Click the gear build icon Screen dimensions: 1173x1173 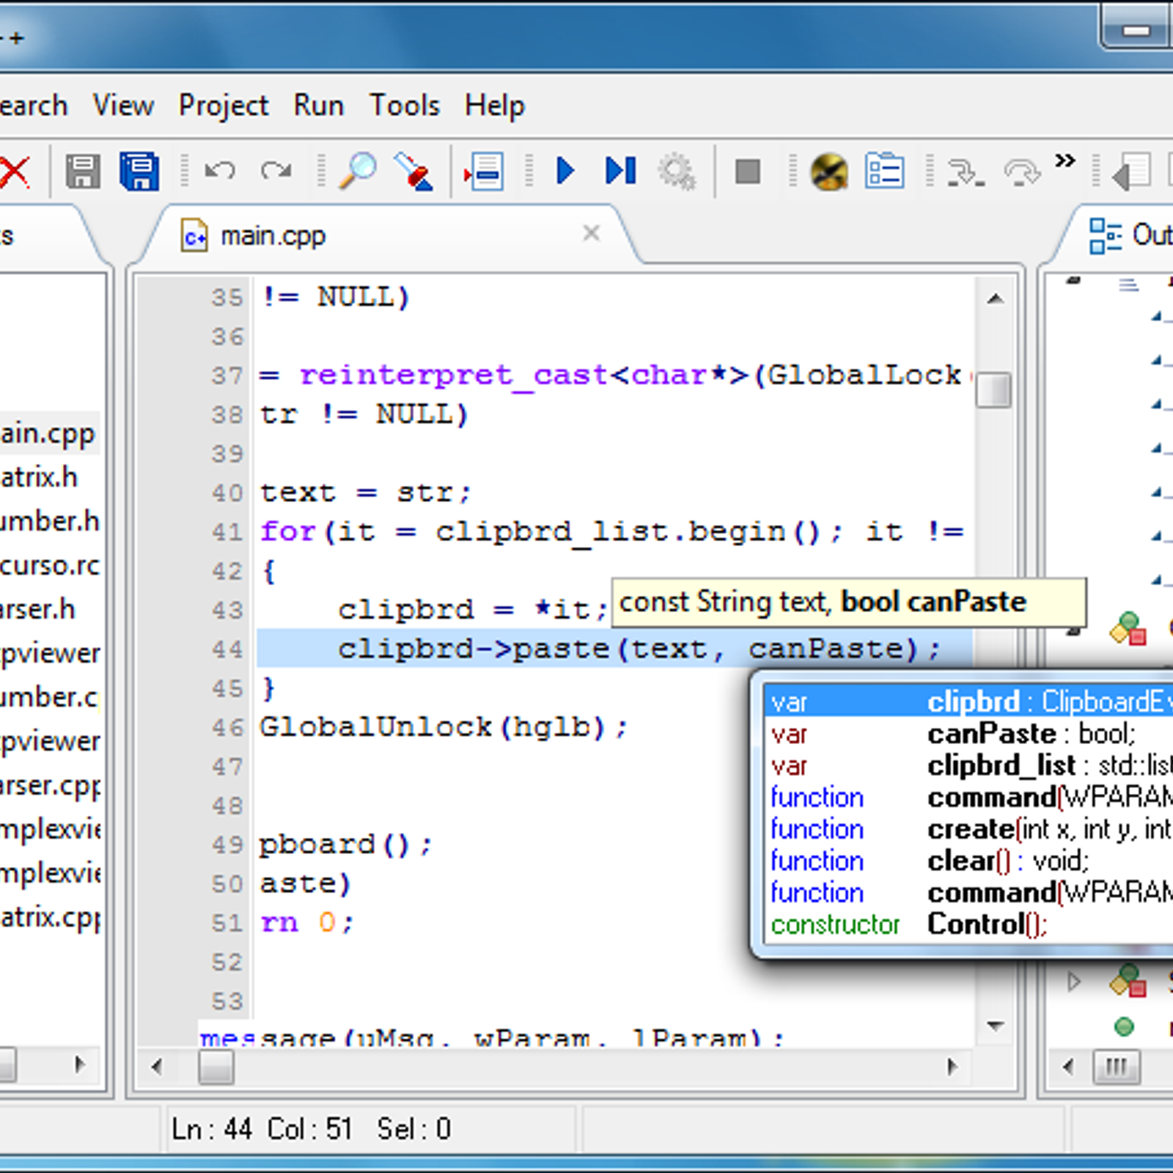click(677, 172)
